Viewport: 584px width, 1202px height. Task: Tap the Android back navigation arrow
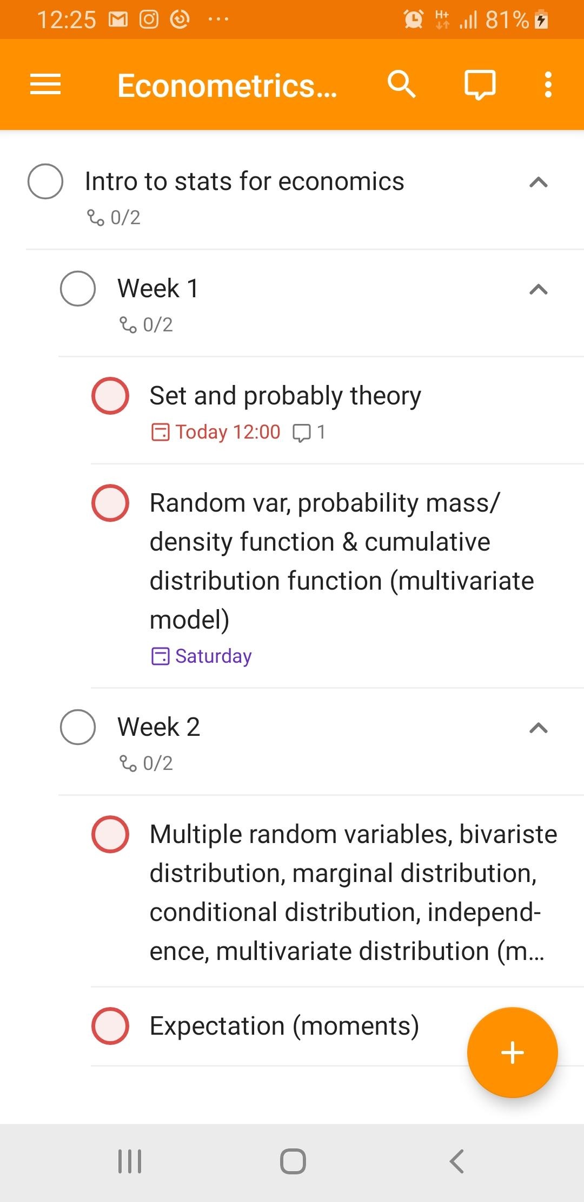pos(456,1161)
